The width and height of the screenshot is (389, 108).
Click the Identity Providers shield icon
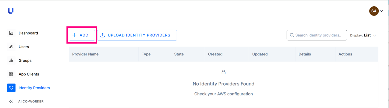tap(11, 88)
